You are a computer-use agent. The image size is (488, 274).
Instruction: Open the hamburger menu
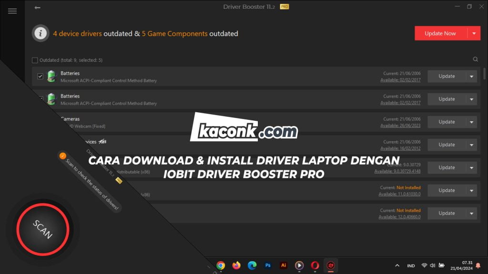(x=12, y=11)
